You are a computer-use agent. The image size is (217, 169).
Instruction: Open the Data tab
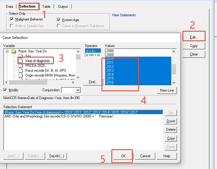pos(10,7)
